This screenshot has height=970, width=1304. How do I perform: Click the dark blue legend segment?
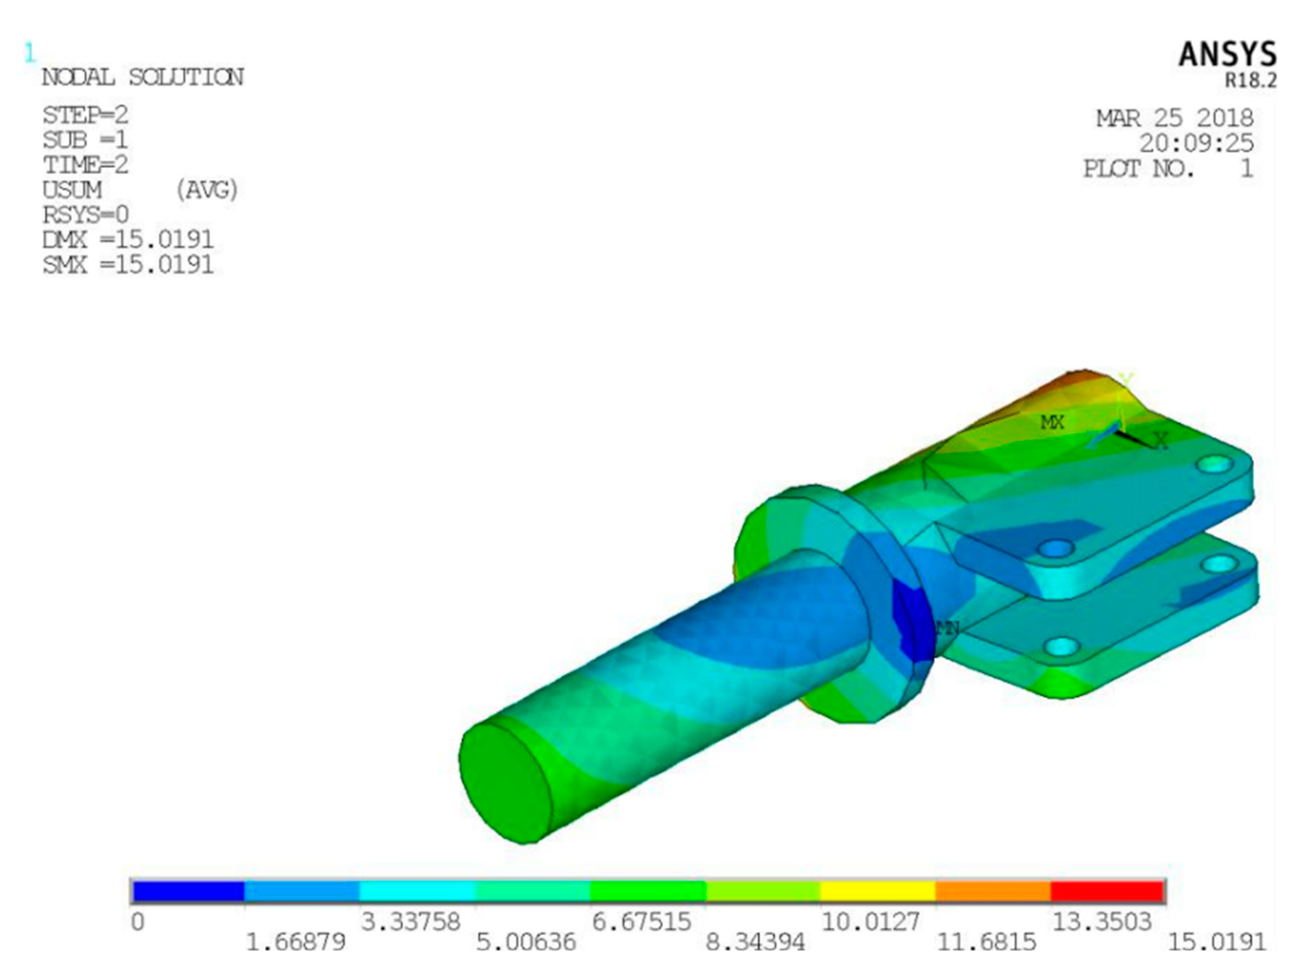(188, 891)
